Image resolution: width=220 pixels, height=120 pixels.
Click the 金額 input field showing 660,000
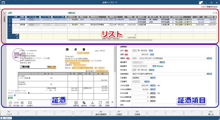141,55
